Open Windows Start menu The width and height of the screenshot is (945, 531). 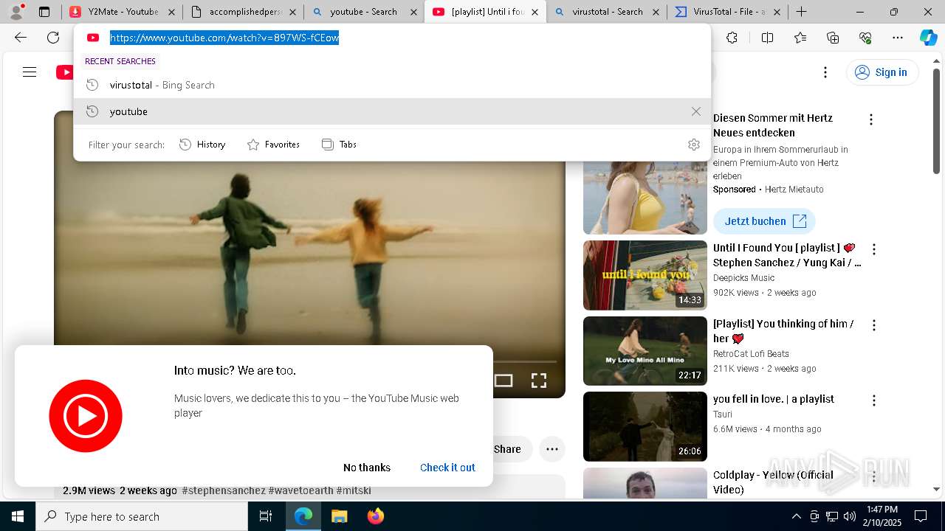point(18,516)
